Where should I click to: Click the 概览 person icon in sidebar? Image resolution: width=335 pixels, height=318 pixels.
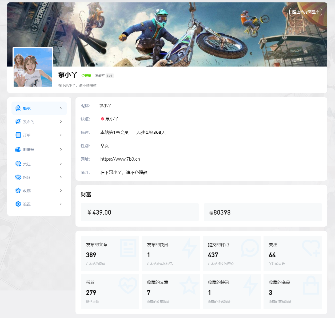tap(18, 108)
